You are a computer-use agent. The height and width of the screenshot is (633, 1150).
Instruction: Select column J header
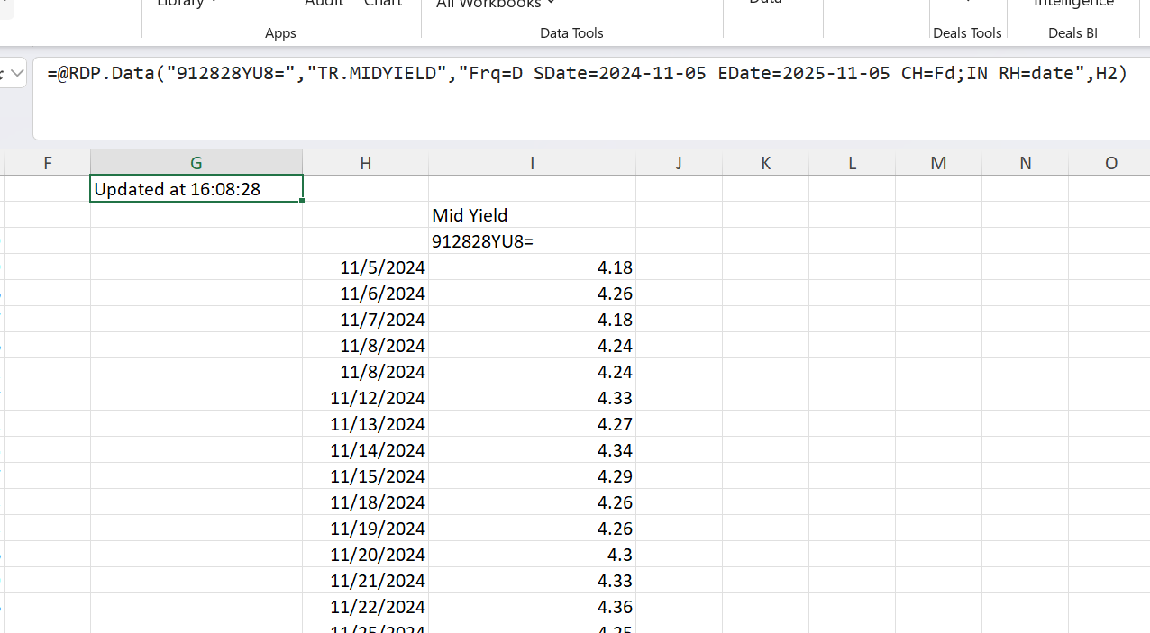679,163
